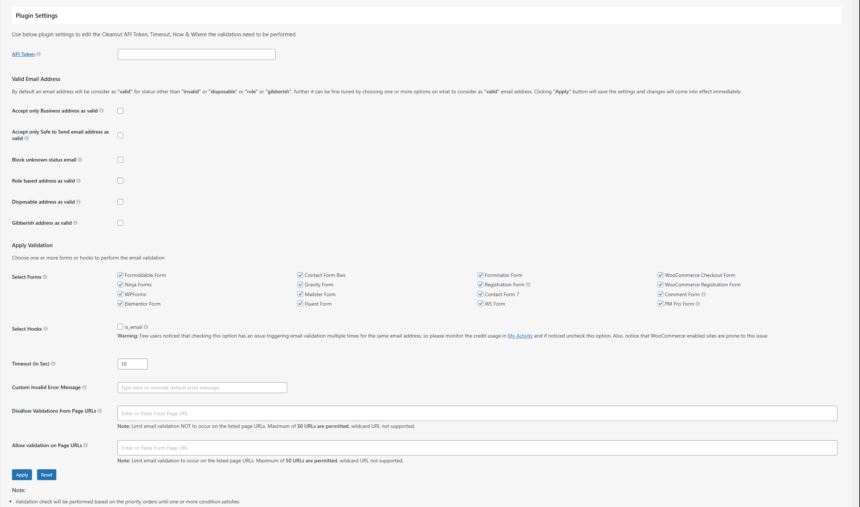Click info icon next to Gibberish address as valid
The height and width of the screenshot is (507, 860).
(75, 223)
